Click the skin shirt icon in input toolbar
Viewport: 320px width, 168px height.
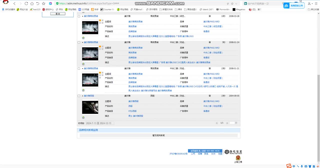[x=310, y=166]
